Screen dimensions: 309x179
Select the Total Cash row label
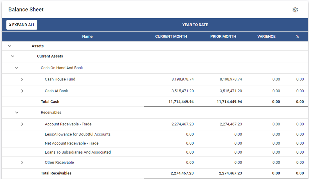(50, 102)
